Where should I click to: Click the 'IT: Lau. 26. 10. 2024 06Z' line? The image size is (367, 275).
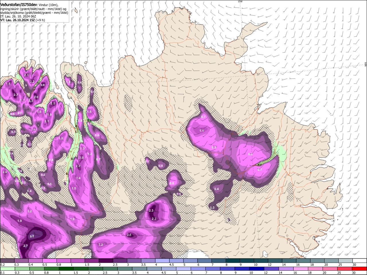point(18,16)
